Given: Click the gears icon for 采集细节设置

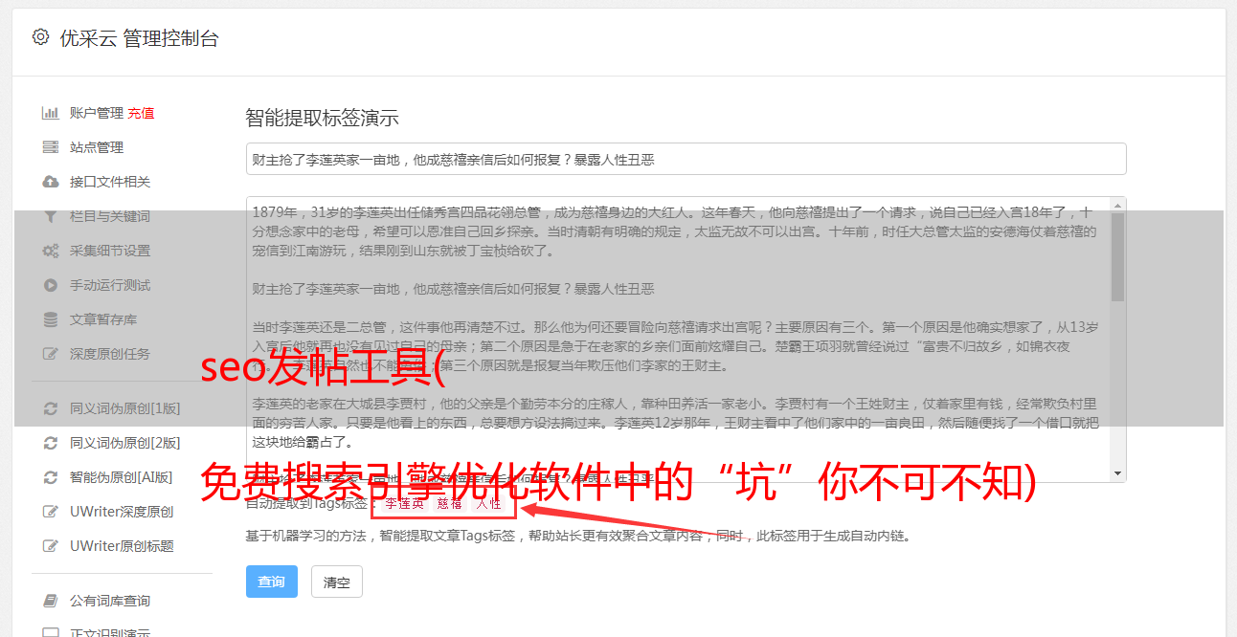Looking at the screenshot, I should [x=51, y=251].
